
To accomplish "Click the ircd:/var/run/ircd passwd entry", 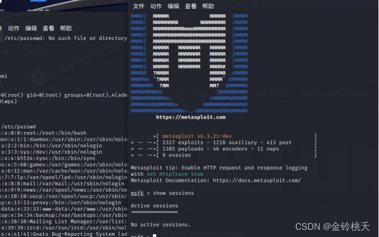I will pos(63,228).
